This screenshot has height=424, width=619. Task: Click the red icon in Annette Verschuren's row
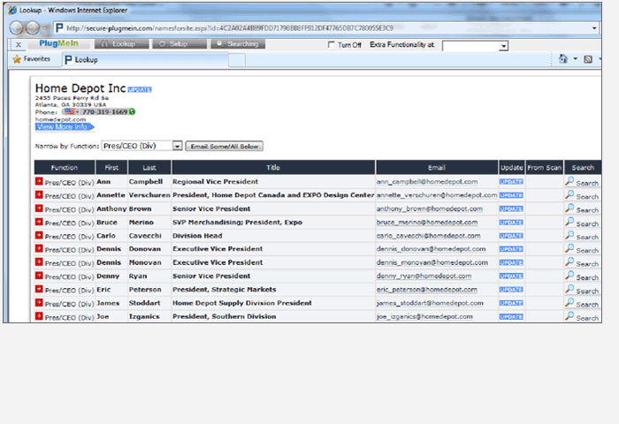point(39,195)
